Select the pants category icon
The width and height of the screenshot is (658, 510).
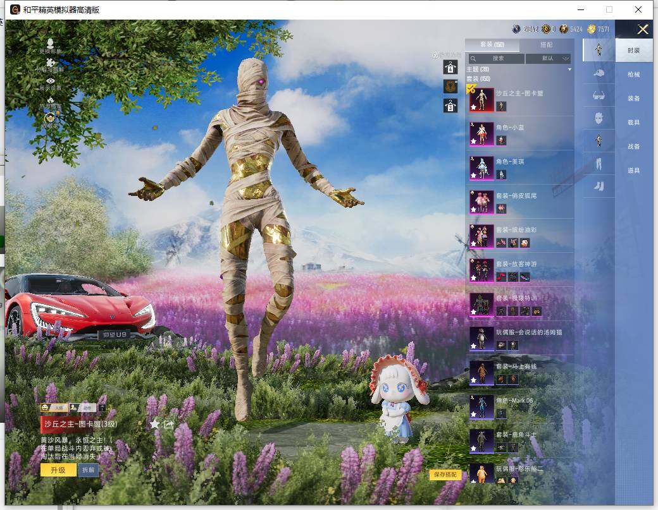click(x=599, y=164)
